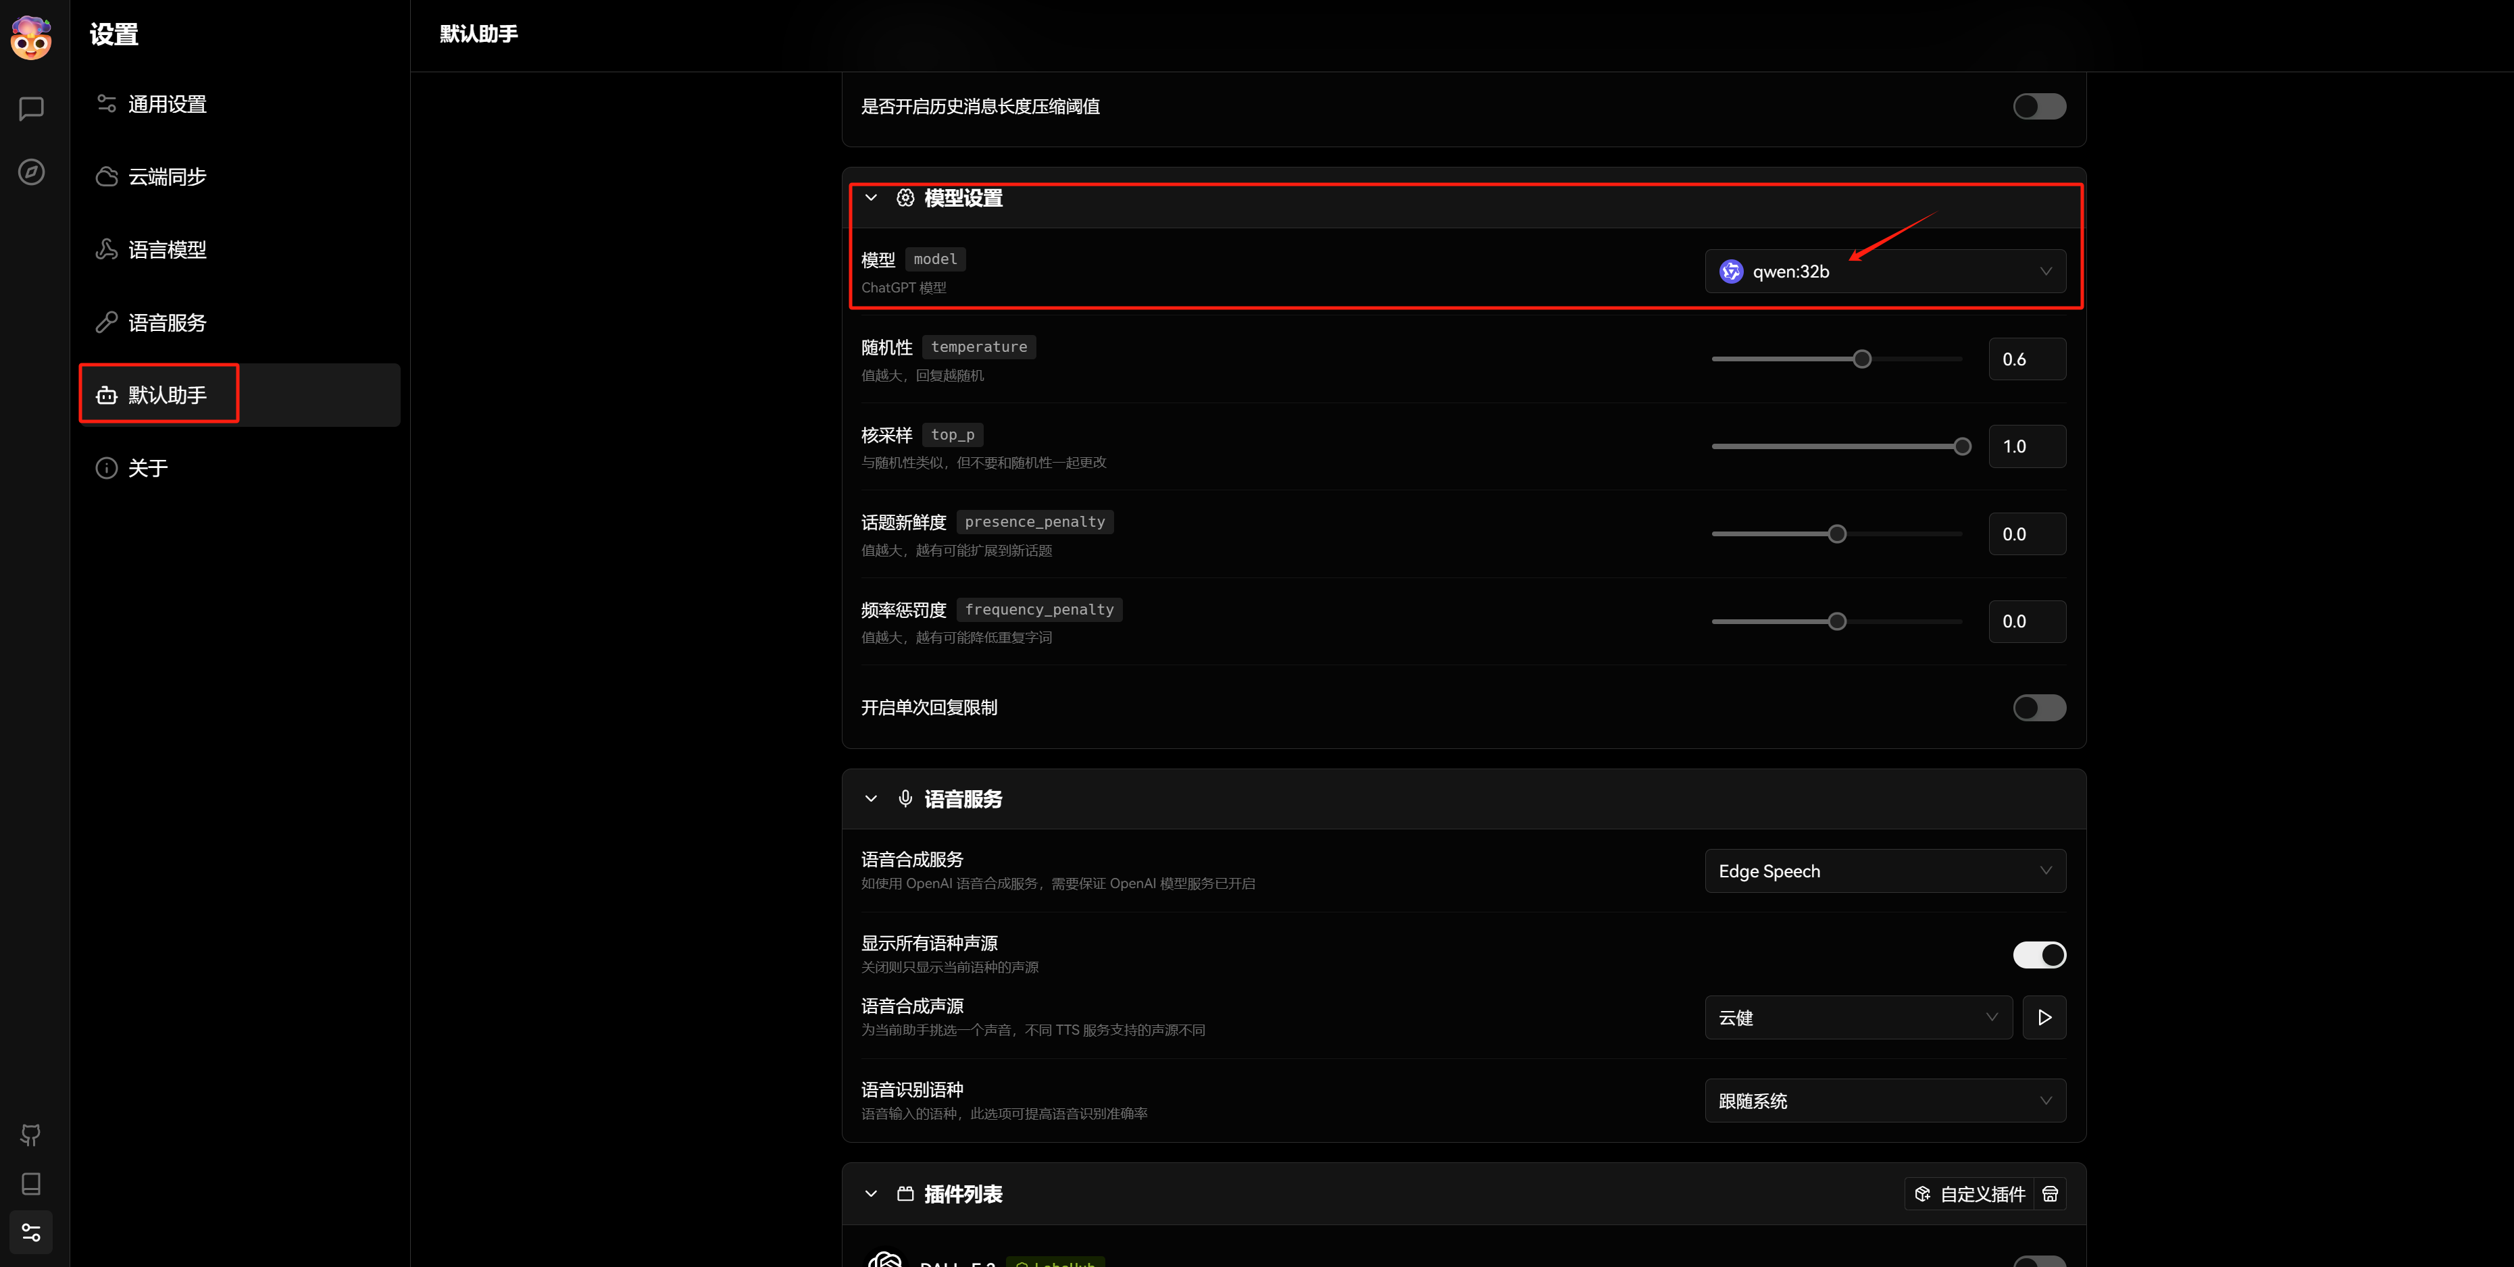Click the LobeChat avatar logo
The width and height of the screenshot is (2514, 1267).
(x=31, y=37)
